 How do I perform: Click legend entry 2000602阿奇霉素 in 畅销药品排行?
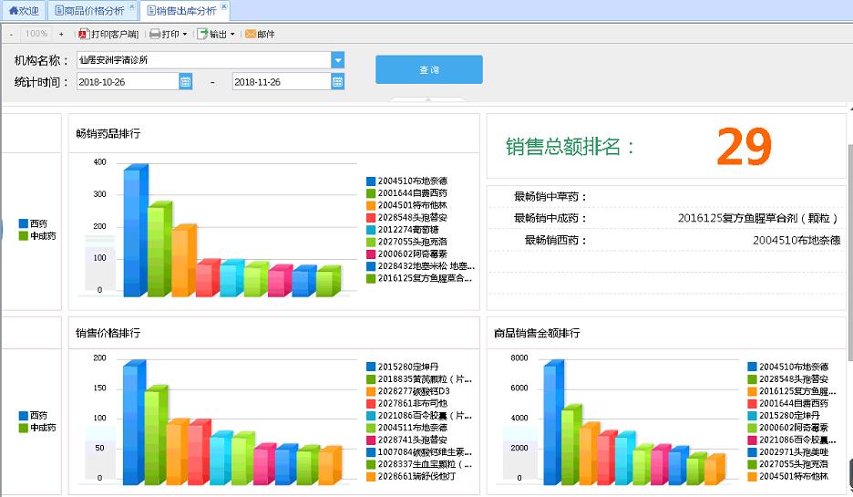(407, 254)
